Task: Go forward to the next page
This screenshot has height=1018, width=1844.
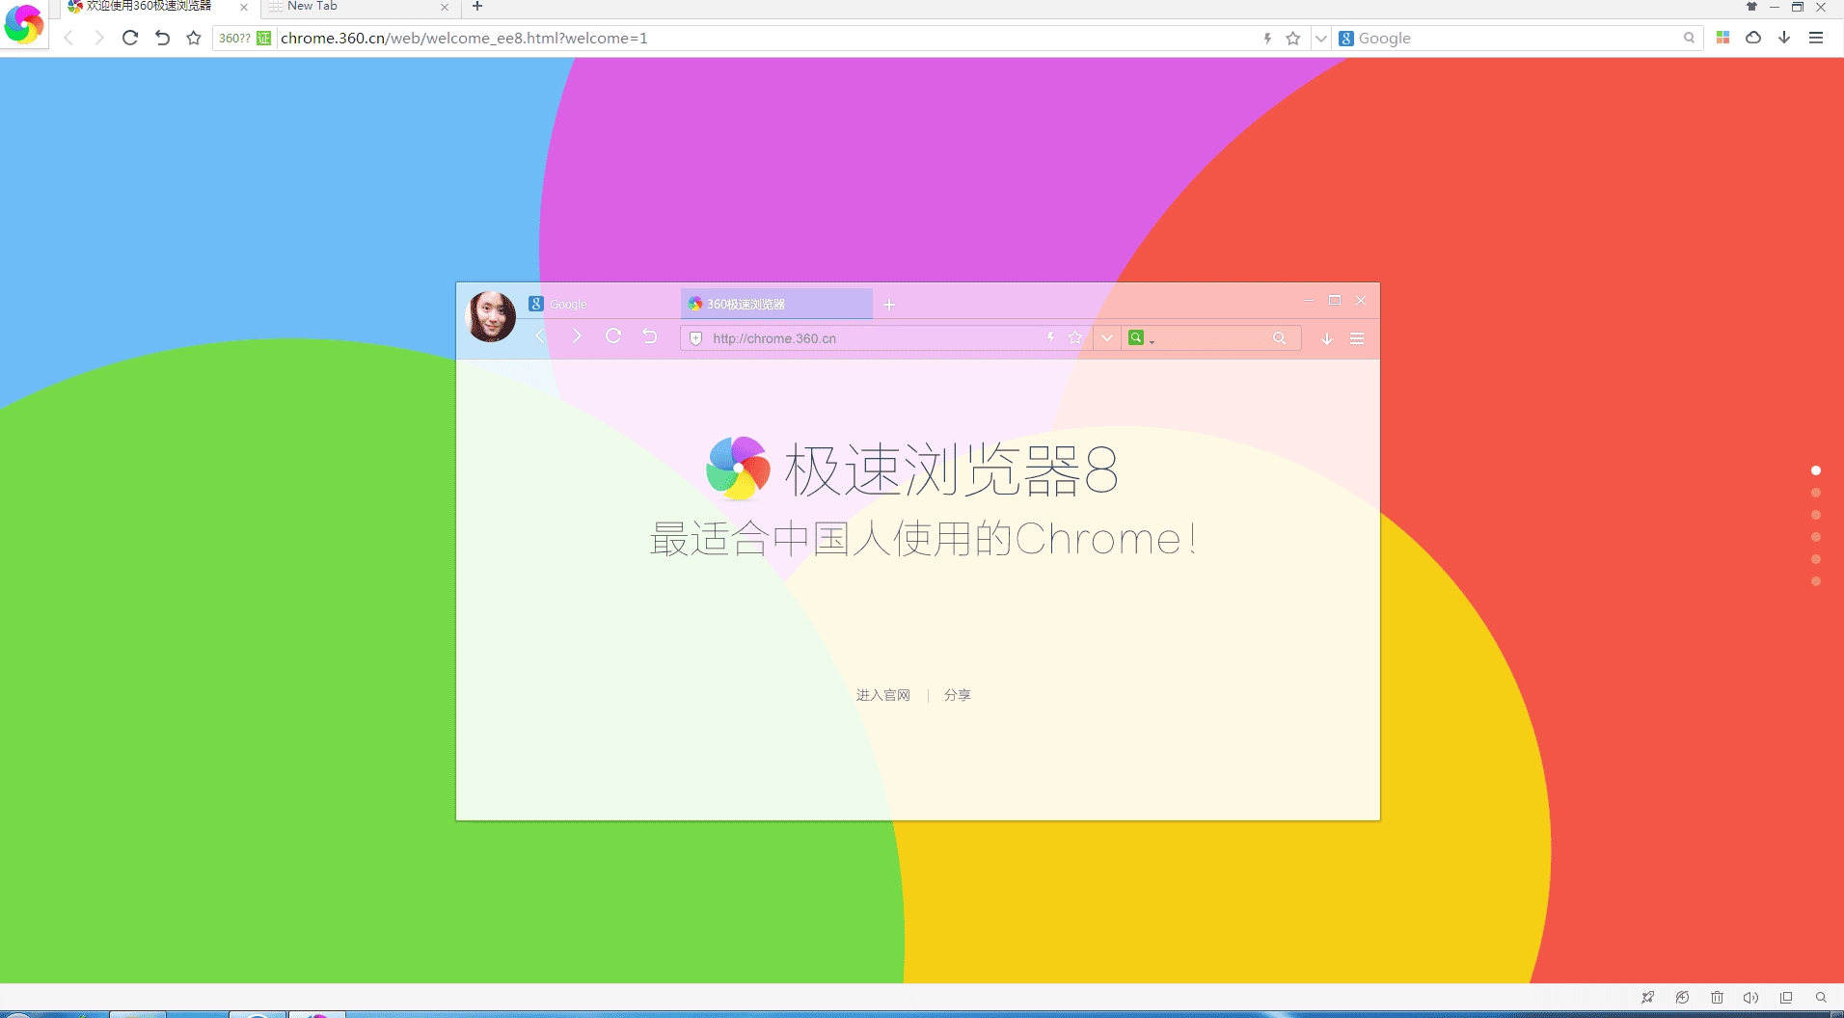Action: click(98, 38)
